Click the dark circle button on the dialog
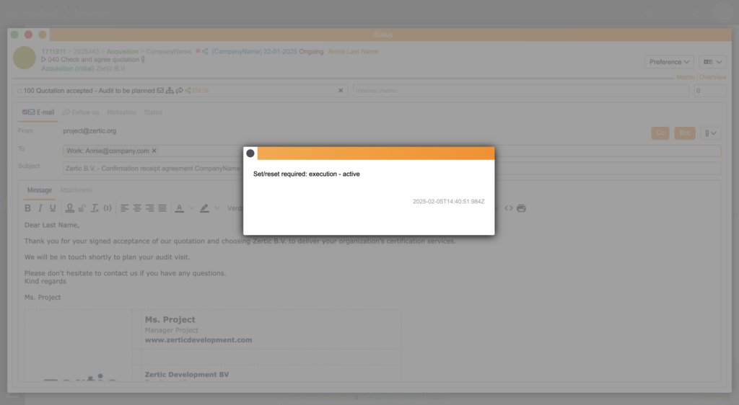739x405 pixels. (x=250, y=153)
